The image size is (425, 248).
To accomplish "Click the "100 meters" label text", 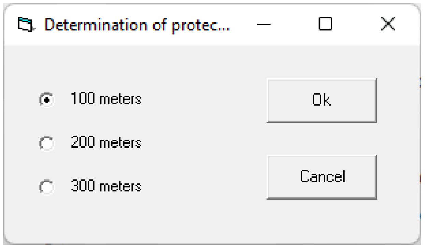I will click(106, 99).
